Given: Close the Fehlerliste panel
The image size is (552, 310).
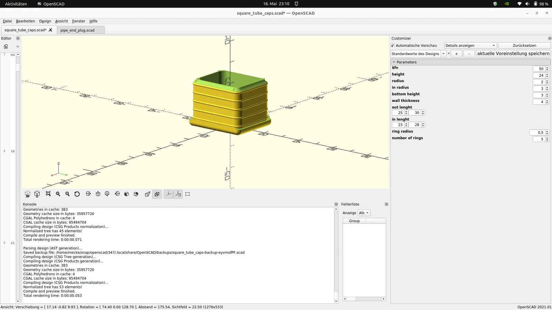Looking at the screenshot, I should coord(386,204).
